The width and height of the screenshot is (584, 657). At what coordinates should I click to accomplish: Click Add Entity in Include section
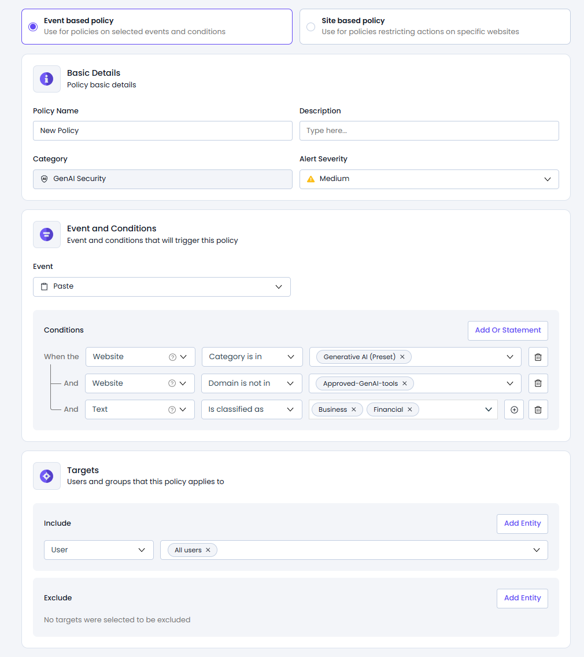[522, 524]
